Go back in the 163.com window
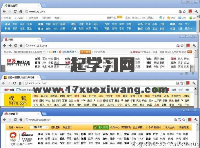Image resolution: width=200 pixels, height=148 pixels. [x=5, y=46]
